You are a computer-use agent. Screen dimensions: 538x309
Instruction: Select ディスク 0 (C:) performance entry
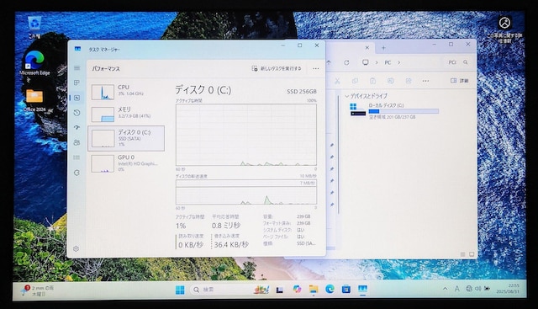coord(126,138)
